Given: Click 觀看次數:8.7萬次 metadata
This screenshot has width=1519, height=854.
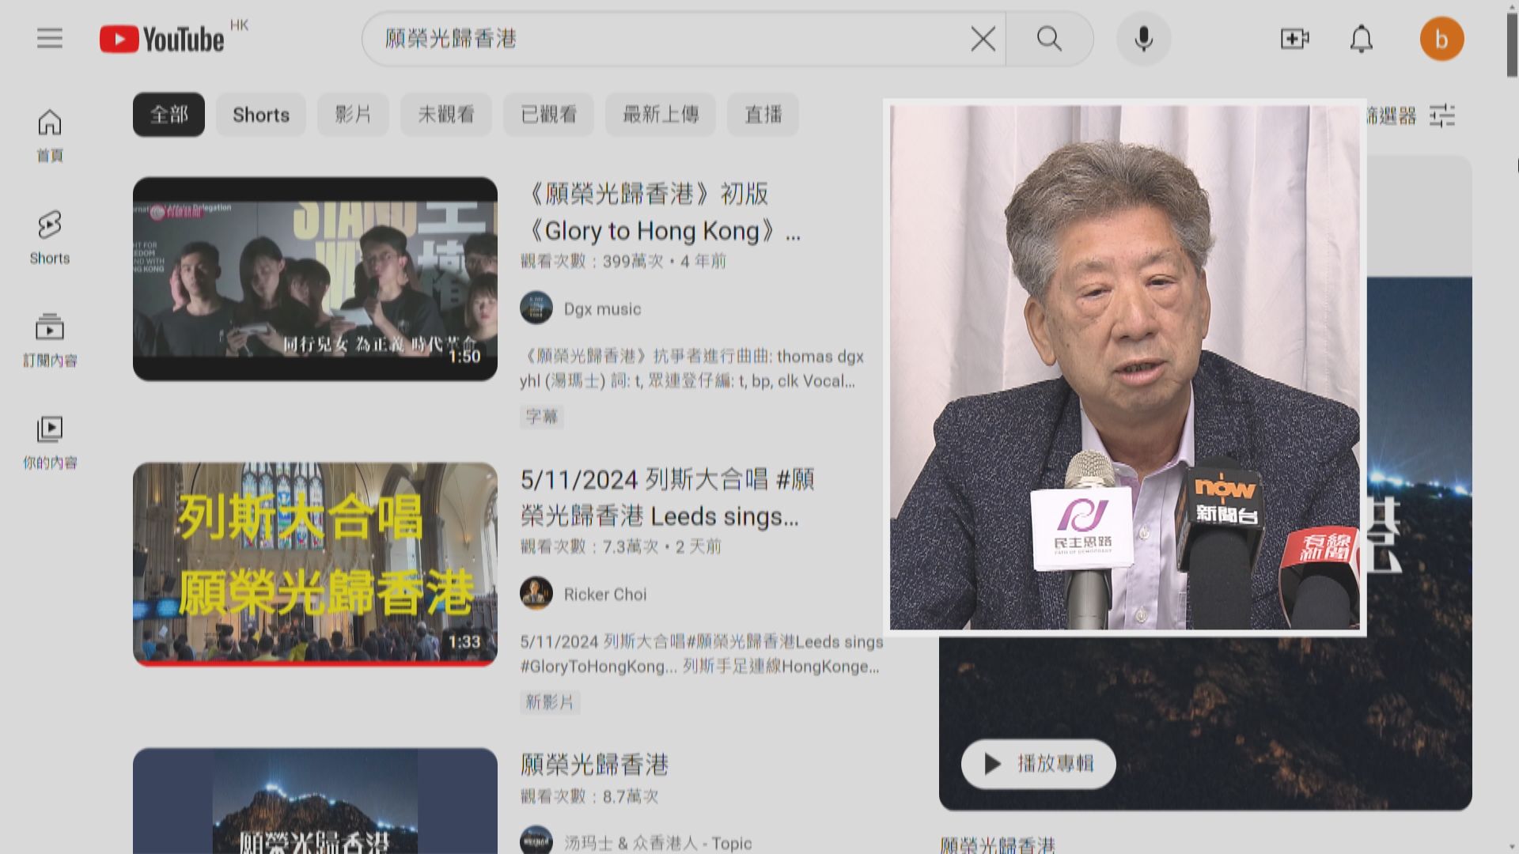Looking at the screenshot, I should (589, 796).
